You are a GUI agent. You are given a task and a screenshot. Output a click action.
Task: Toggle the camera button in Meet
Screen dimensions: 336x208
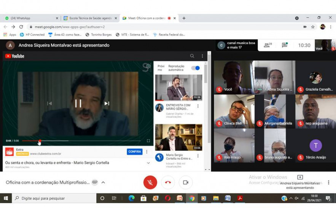coord(186,182)
